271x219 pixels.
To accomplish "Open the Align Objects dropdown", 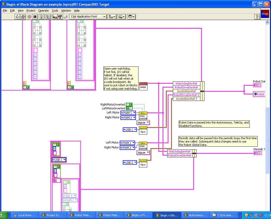I will point(112,17).
